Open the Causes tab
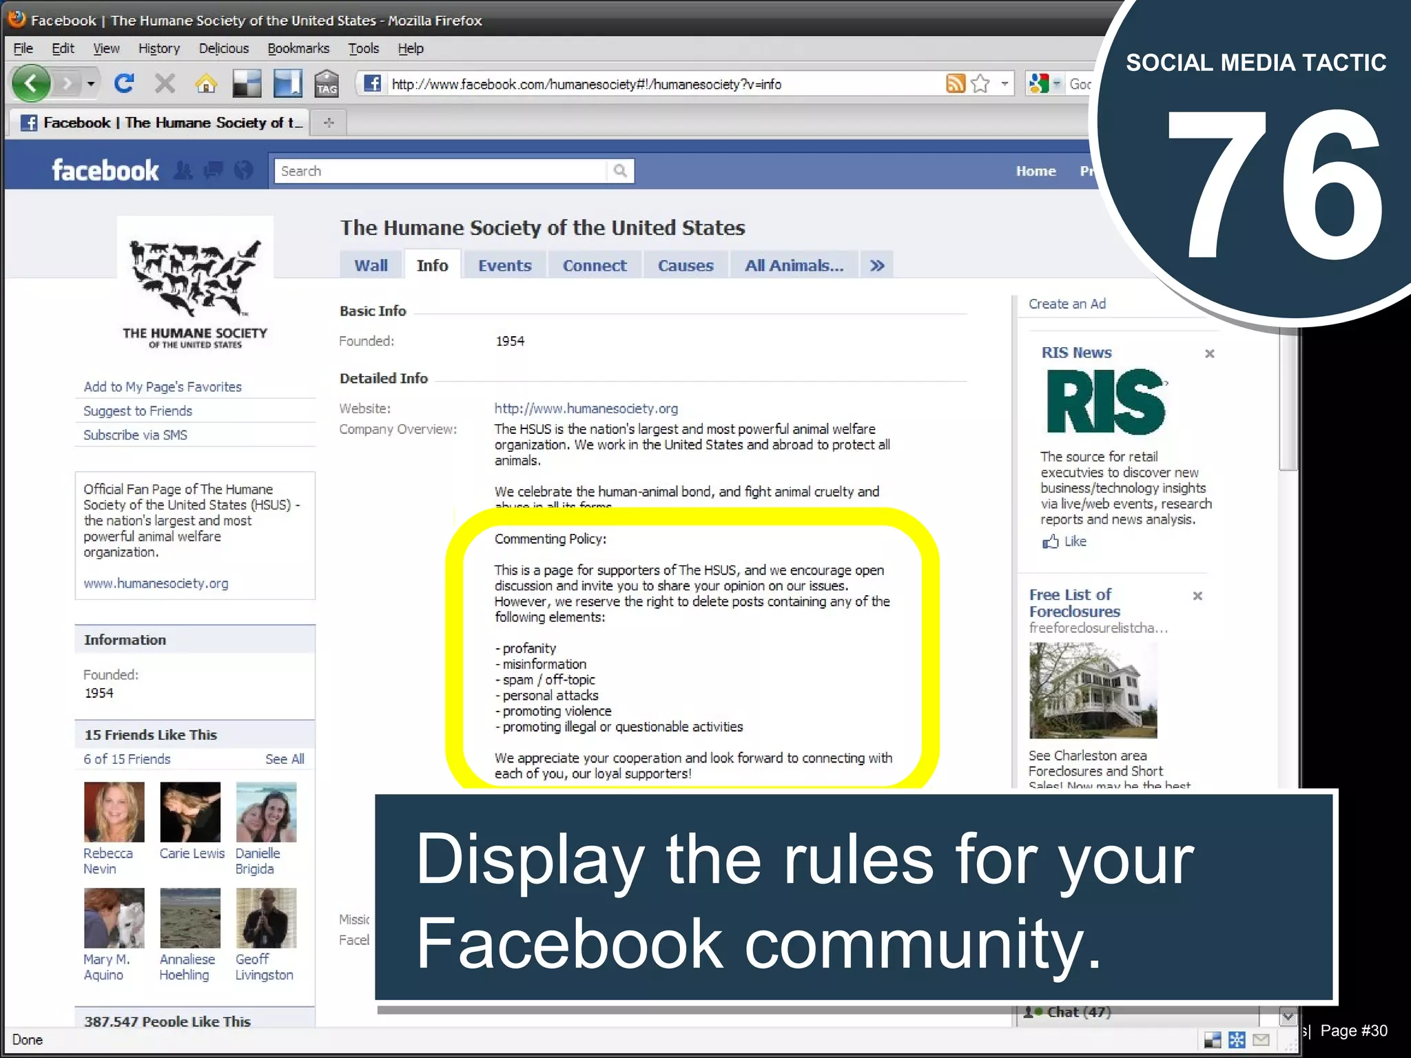Viewport: 1411px width, 1058px height. [686, 265]
